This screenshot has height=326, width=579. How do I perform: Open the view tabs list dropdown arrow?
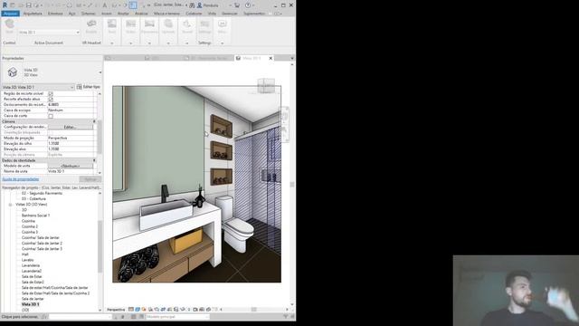tap(291, 58)
